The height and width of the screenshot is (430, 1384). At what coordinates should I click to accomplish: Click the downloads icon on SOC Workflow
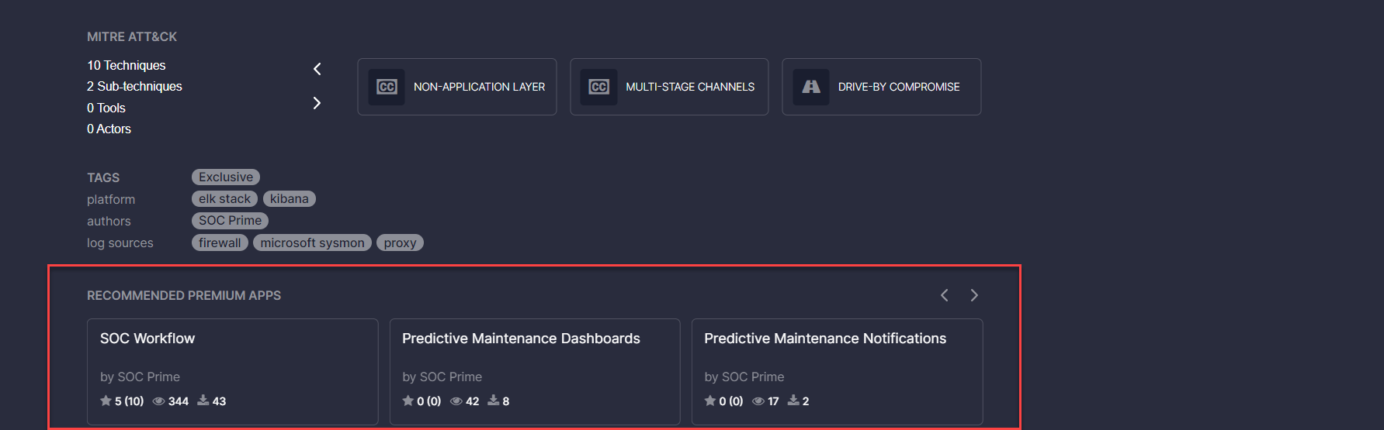coord(203,401)
